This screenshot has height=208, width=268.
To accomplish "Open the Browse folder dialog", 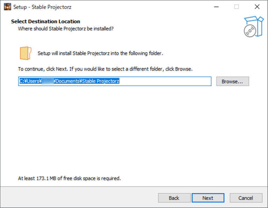I will [232, 81].
